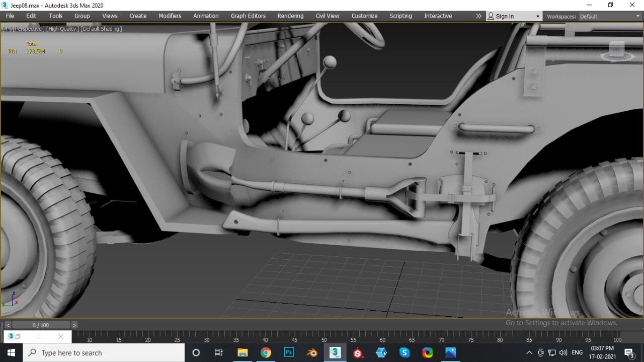Viewport: 644px width, 362px height.
Task: Open the Customize menu
Action: 364,16
